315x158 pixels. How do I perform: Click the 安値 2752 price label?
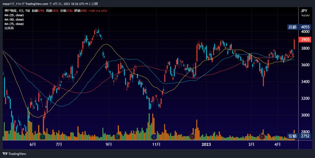(x=299, y=136)
